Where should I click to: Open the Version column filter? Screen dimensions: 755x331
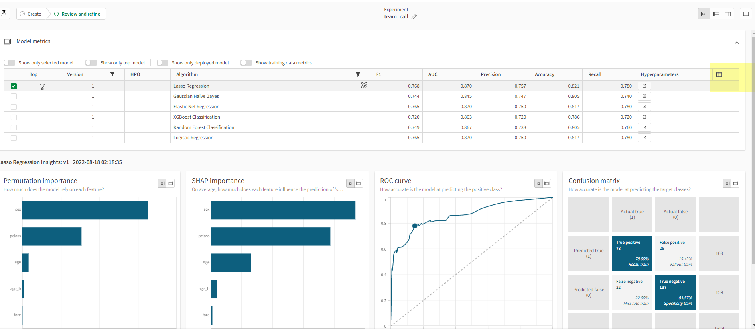[x=112, y=74]
